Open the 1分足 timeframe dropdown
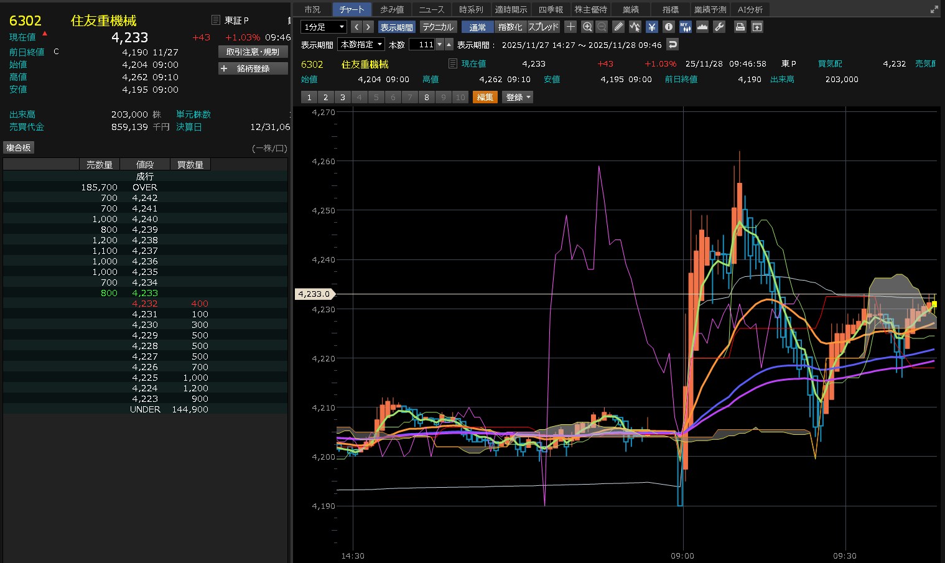This screenshot has width=945, height=563. [324, 27]
